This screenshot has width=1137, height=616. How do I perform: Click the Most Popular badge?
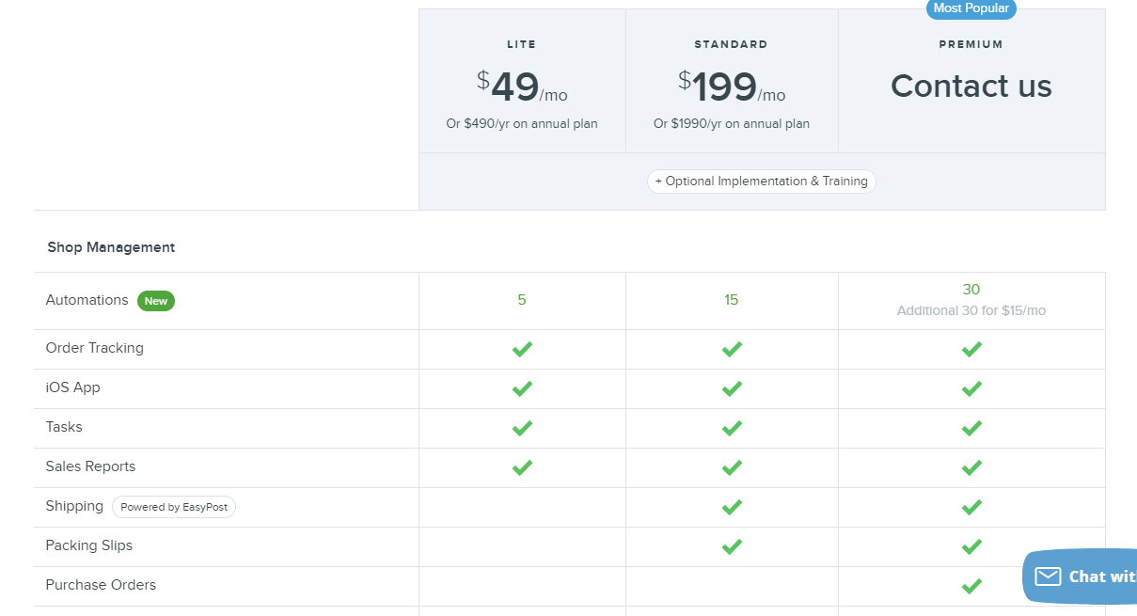[x=971, y=8]
